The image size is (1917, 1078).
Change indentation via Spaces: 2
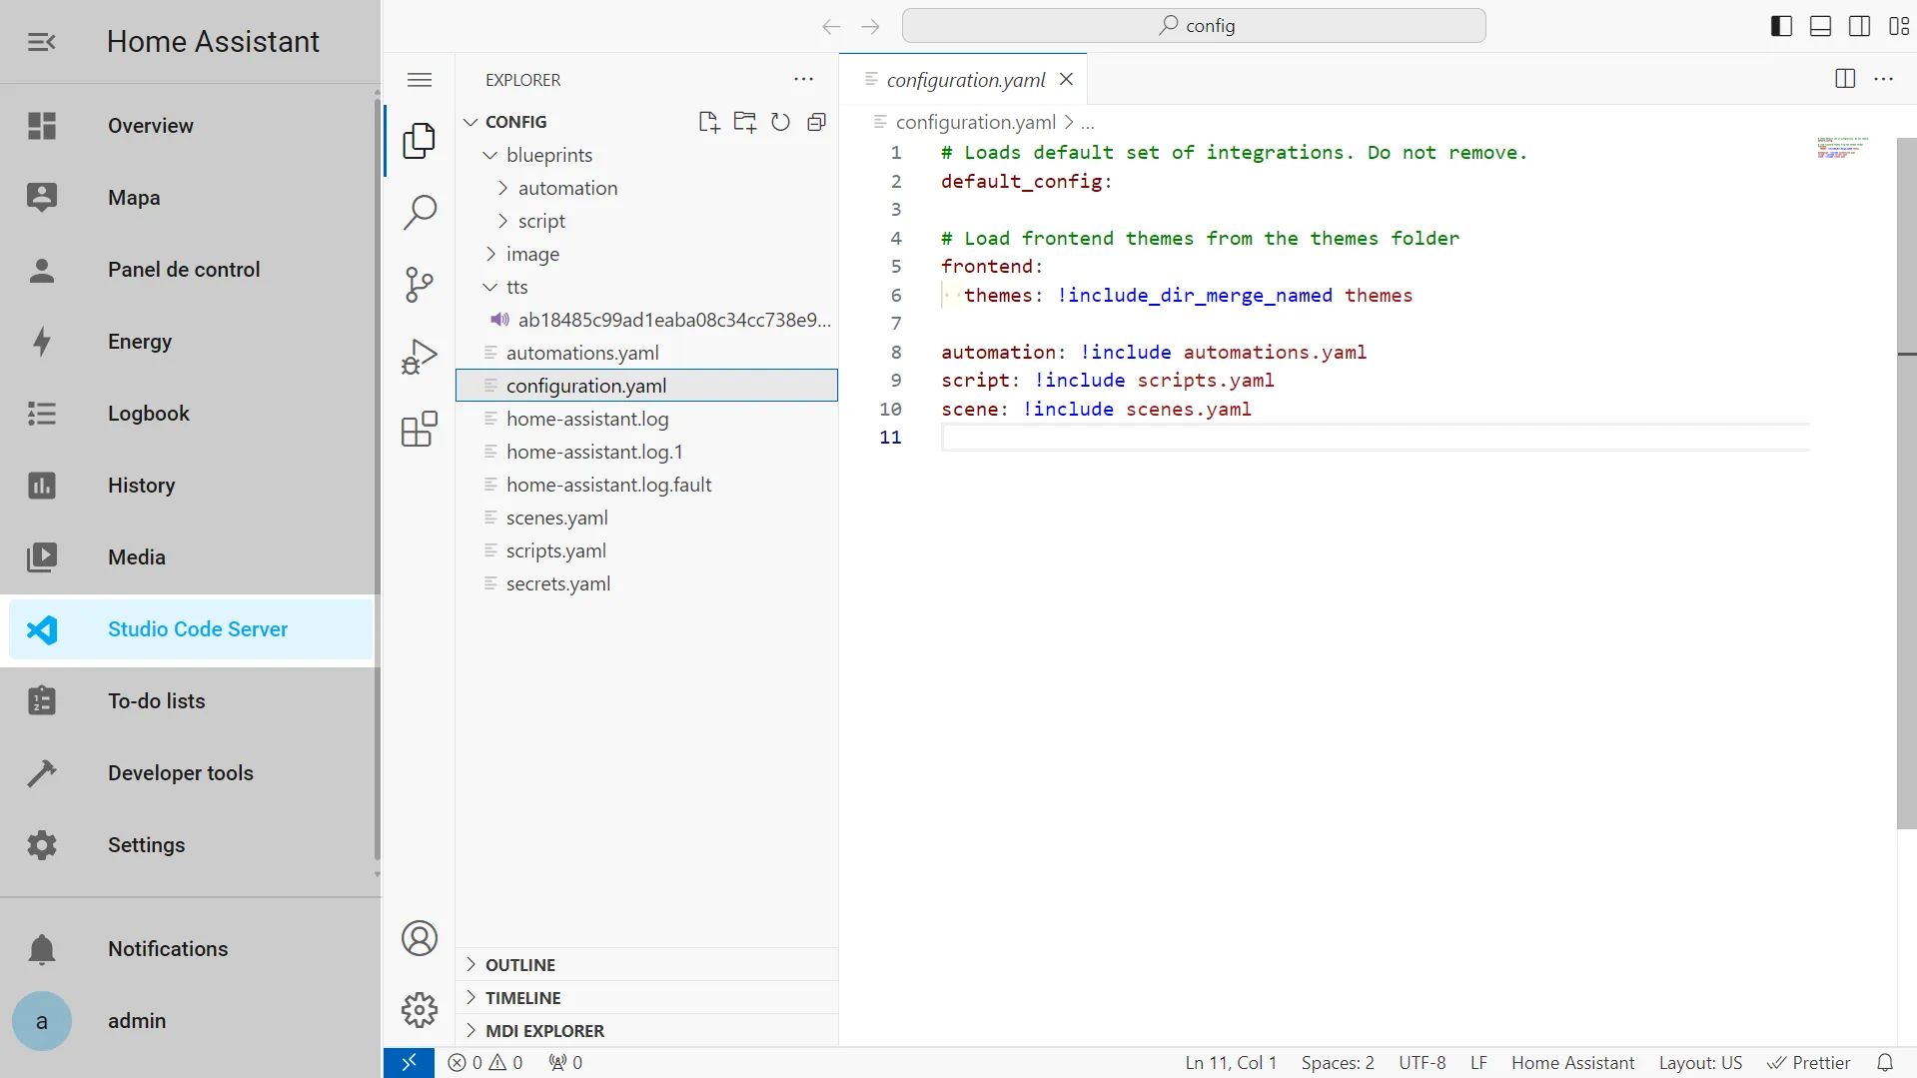coord(1338,1063)
